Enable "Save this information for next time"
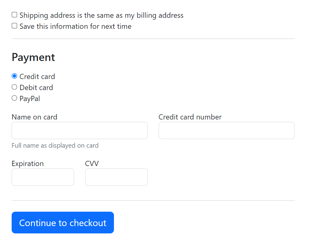 pyautogui.click(x=14, y=25)
